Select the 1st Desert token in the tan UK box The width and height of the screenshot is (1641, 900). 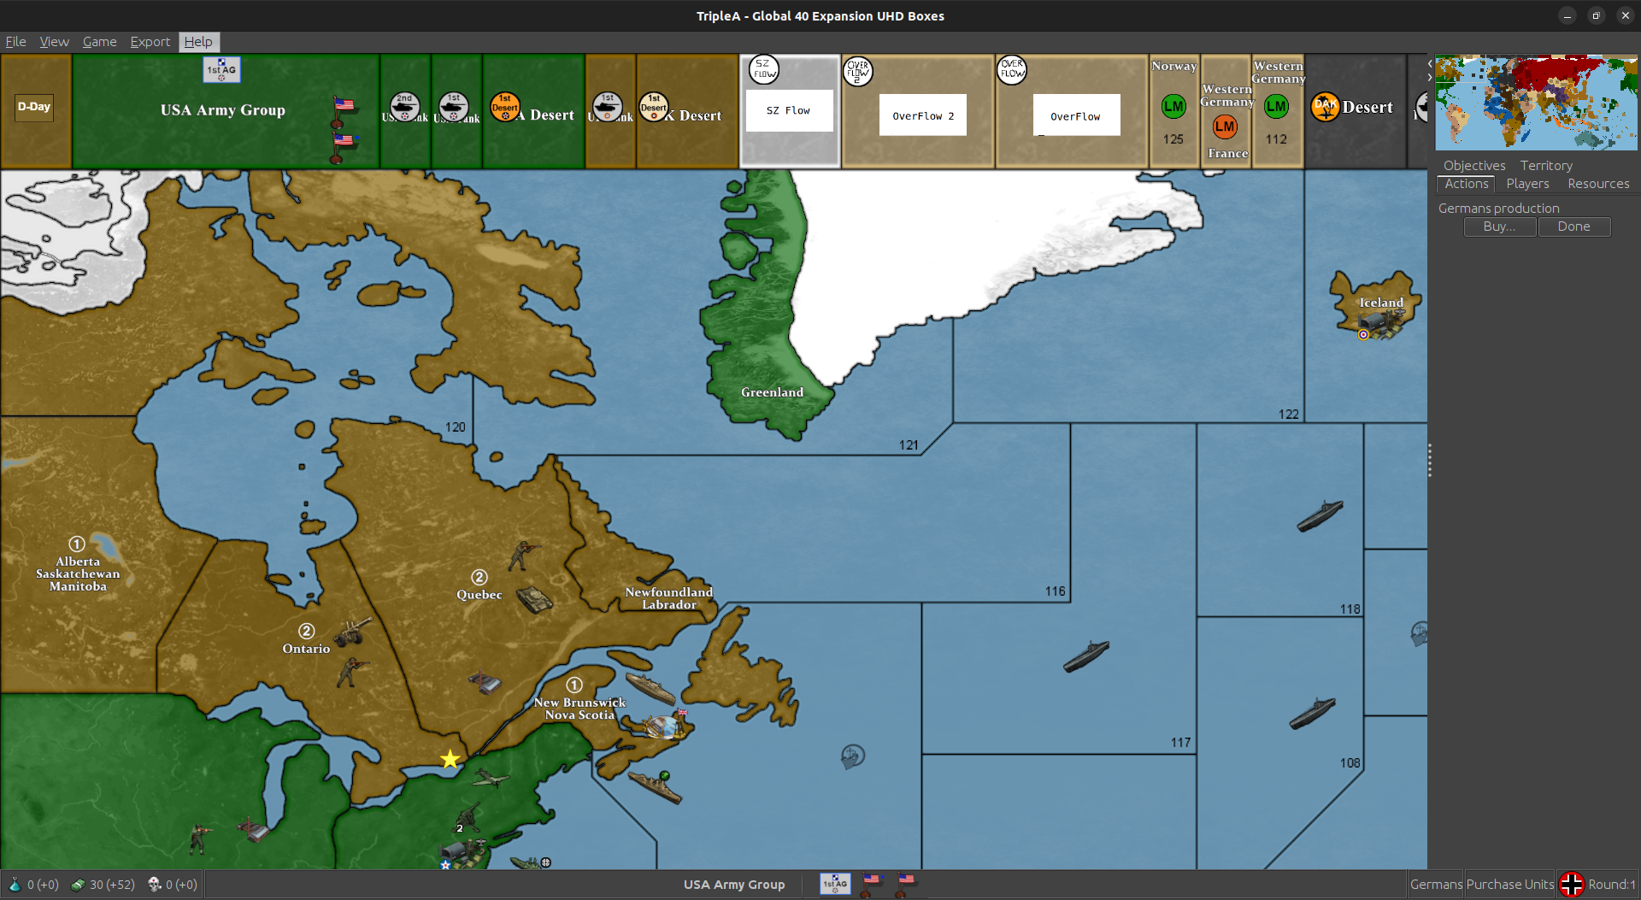coord(654,107)
